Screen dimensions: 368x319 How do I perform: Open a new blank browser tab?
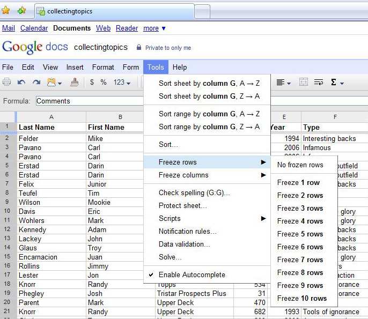202,11
